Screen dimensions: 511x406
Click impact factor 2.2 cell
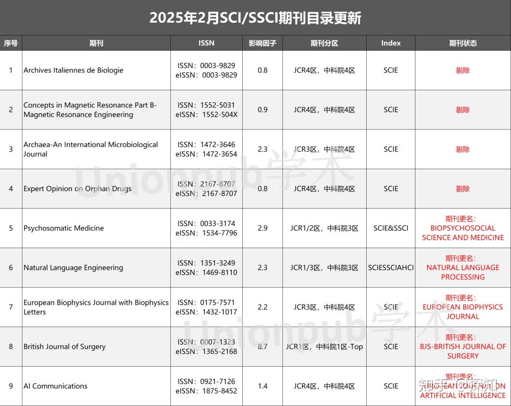coord(262,307)
